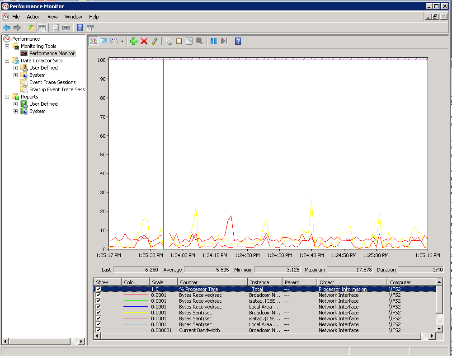The width and height of the screenshot is (452, 356).
Task: Expand the User Defined data collector sets
Action: pyautogui.click(x=15, y=68)
